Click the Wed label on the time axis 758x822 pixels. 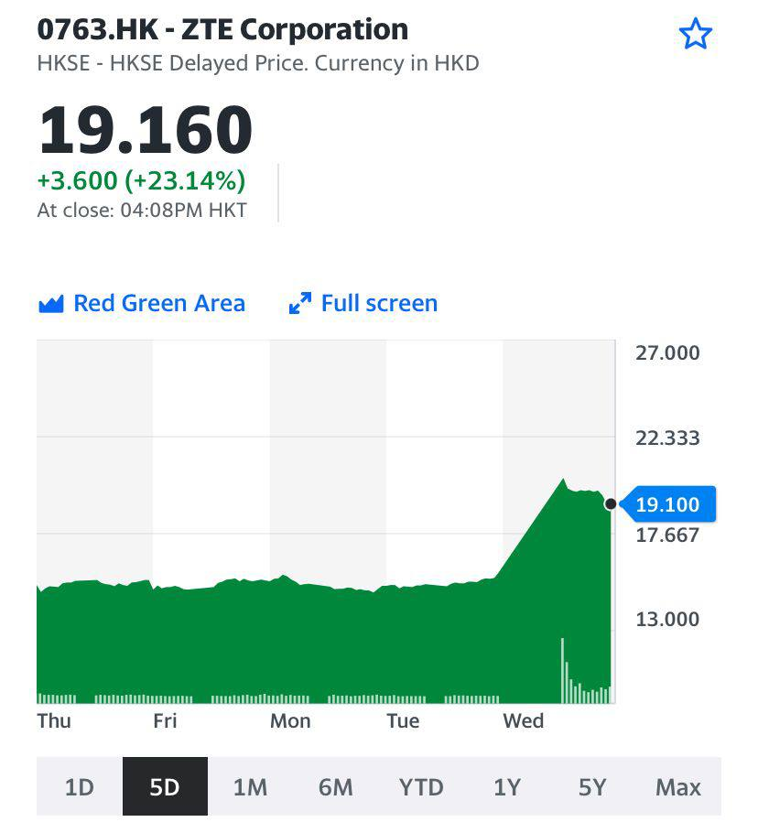pyautogui.click(x=523, y=721)
